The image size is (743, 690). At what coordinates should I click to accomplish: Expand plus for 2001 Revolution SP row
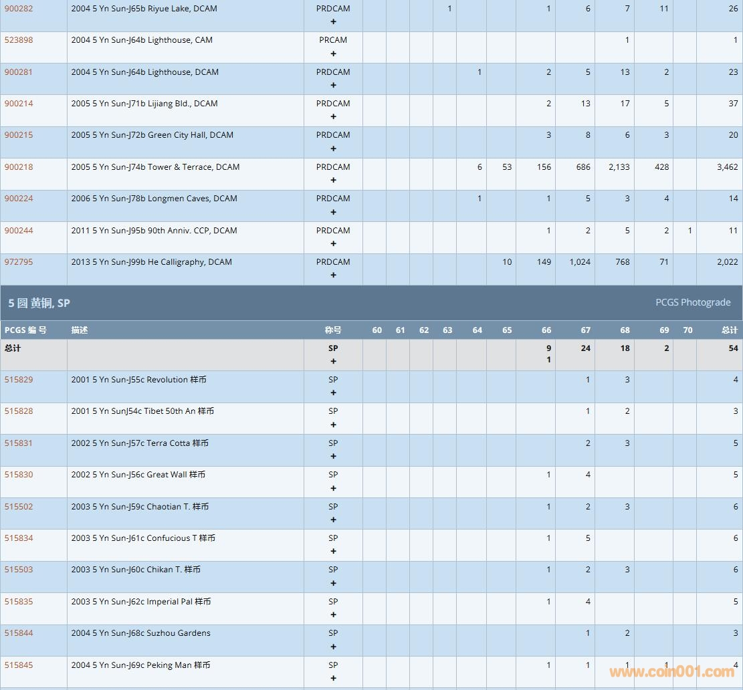(x=333, y=393)
